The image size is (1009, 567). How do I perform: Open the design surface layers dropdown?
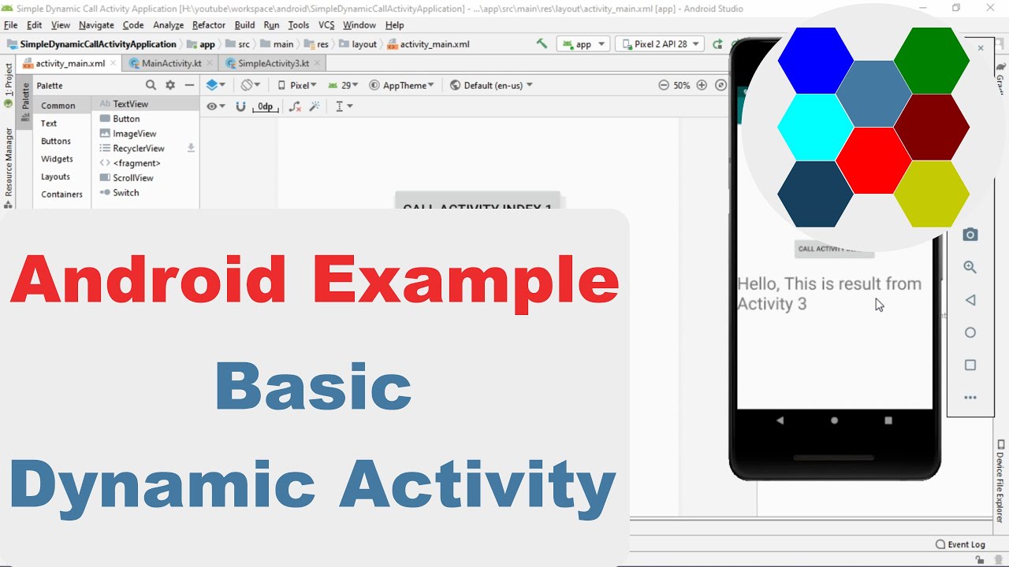tap(215, 85)
